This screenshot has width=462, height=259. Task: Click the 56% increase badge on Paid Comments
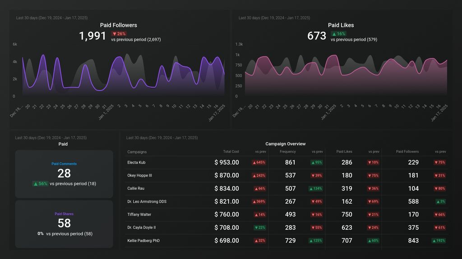40,183
